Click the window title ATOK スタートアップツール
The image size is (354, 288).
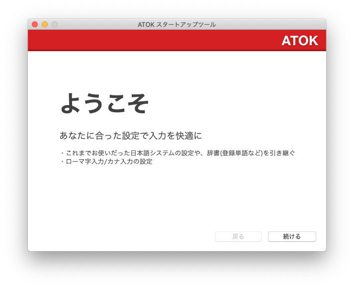coord(177,25)
